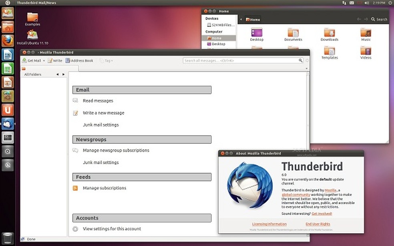
Task: Click inside the Search all messages field
Action: [x=240, y=60]
